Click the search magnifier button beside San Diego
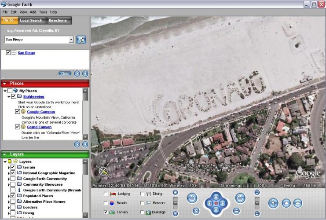Screen dimensions: 326x220 [81, 39]
